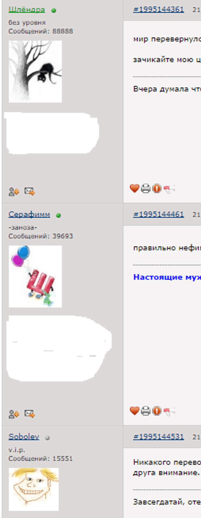Send private message to Шлёндра

pos(30,191)
